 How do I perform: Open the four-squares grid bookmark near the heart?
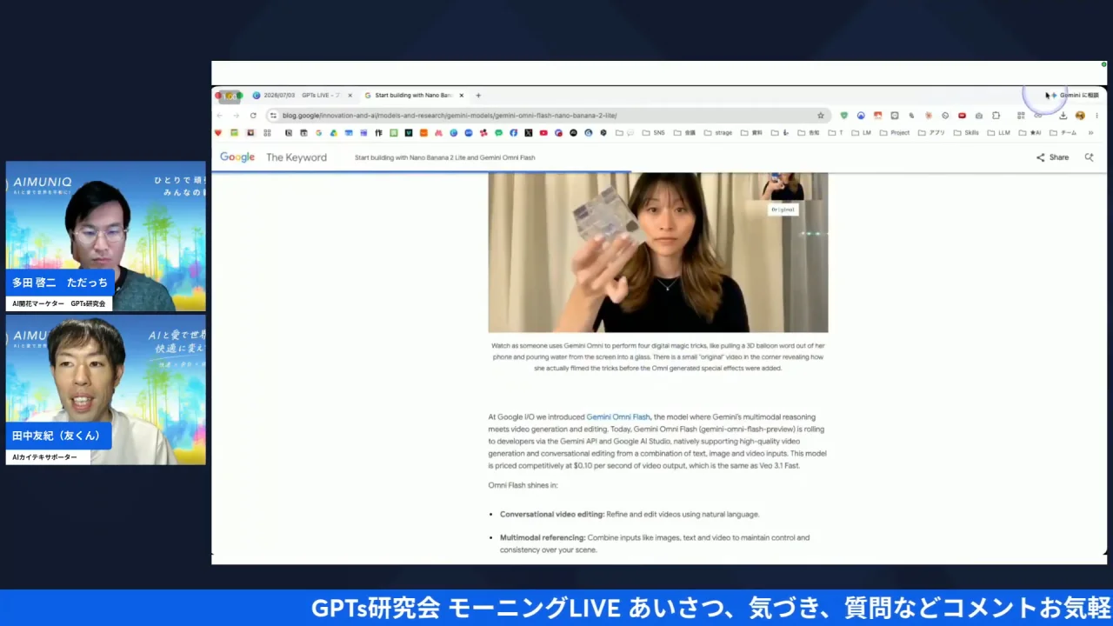(267, 133)
